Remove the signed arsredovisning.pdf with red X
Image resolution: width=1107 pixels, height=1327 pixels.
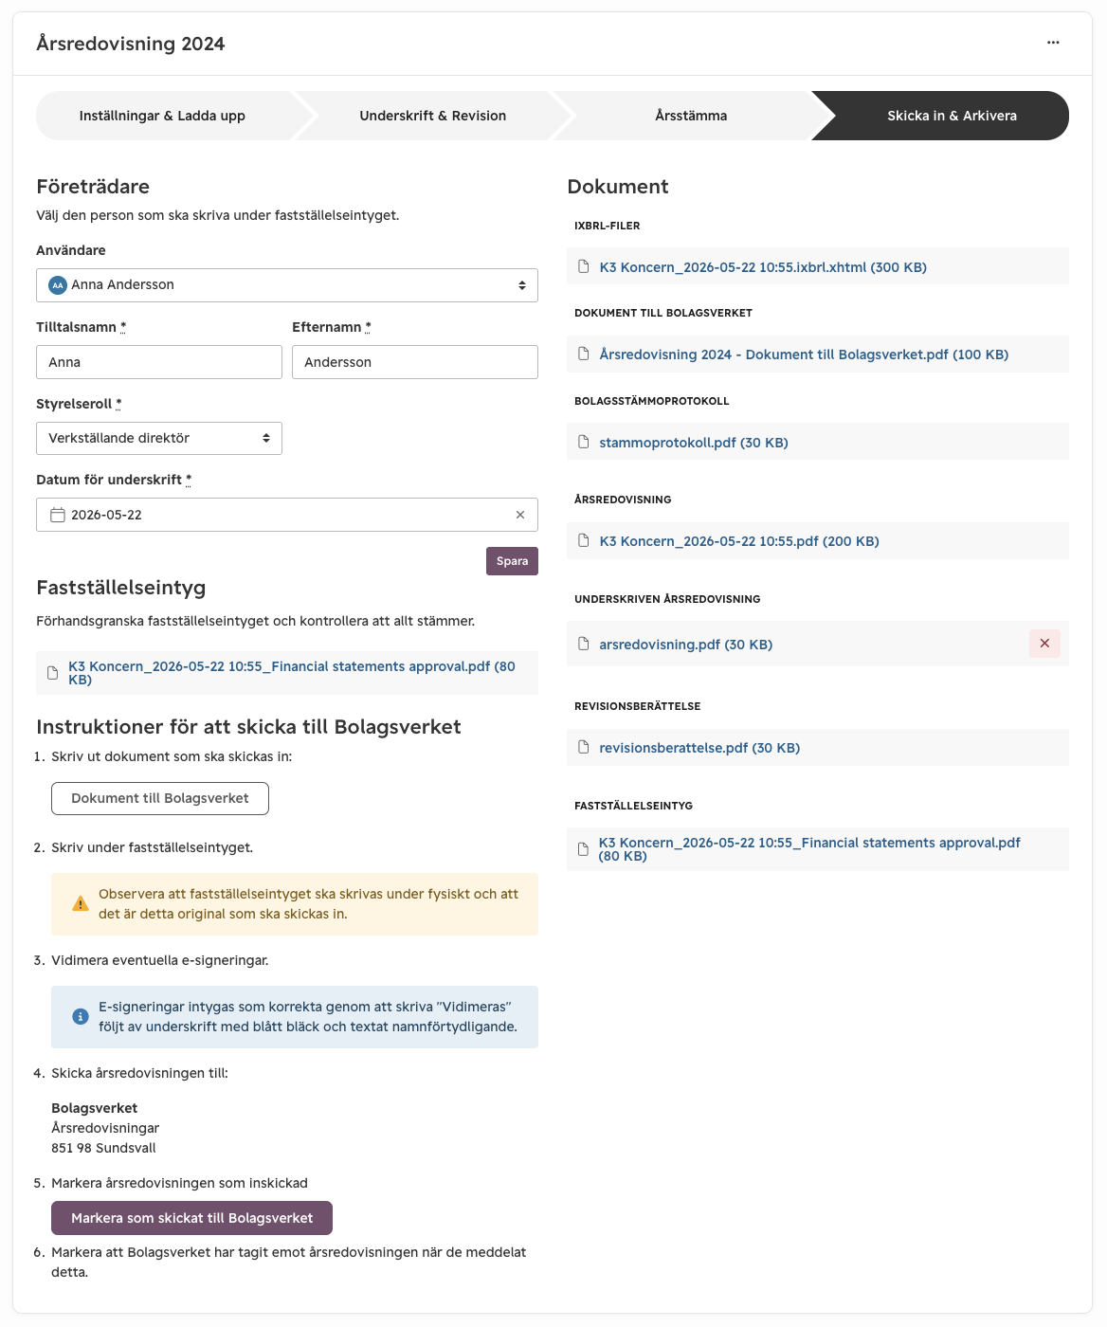coord(1044,644)
